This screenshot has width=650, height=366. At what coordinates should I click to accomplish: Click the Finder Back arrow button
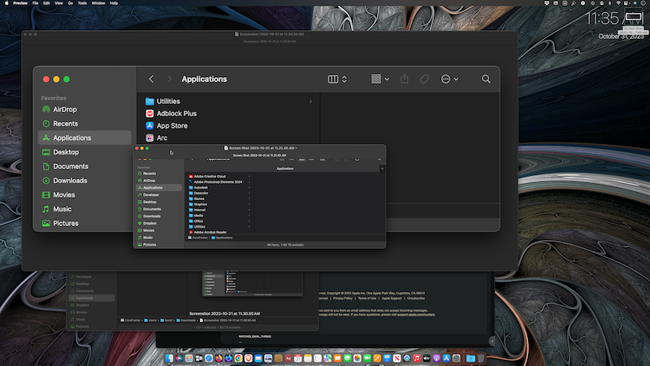click(152, 79)
